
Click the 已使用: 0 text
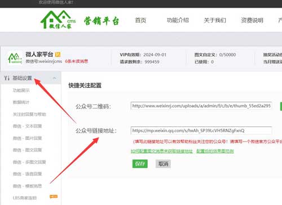pos(204,62)
